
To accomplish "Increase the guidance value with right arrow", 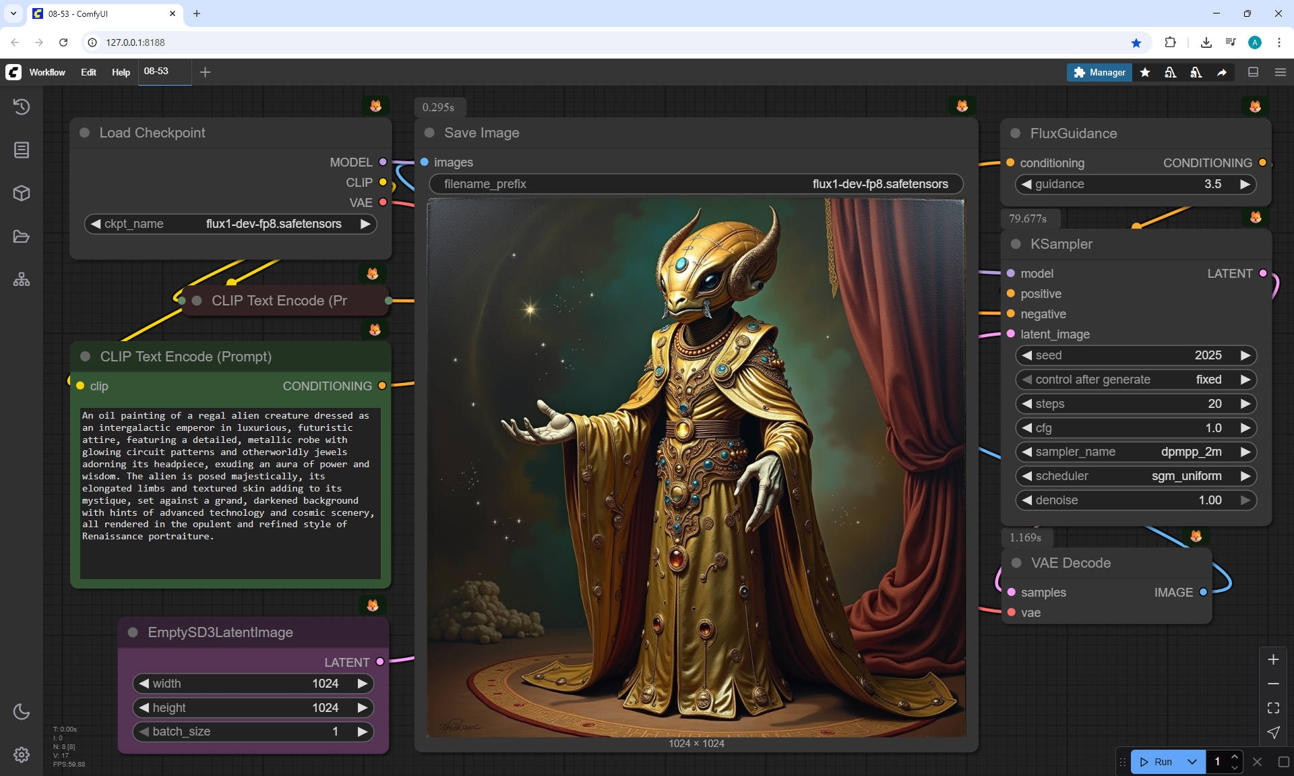I will point(1245,184).
